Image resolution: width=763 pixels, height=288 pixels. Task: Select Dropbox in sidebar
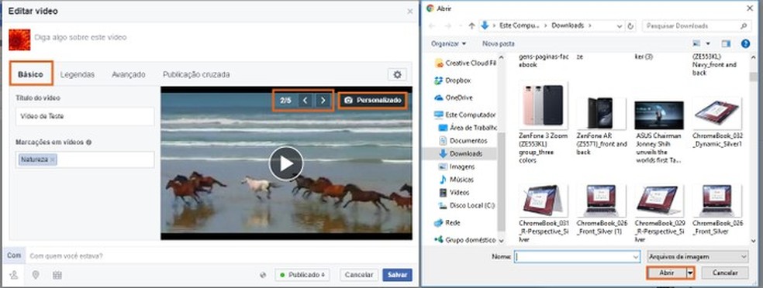point(453,81)
